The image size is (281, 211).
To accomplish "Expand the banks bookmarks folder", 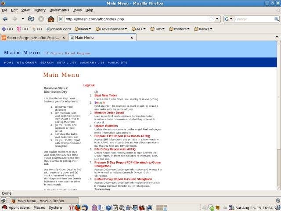I will point(203,29).
